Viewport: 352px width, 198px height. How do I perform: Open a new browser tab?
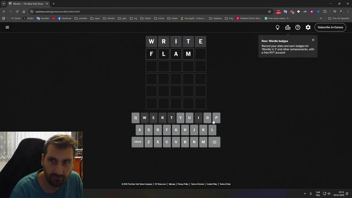tap(53, 4)
